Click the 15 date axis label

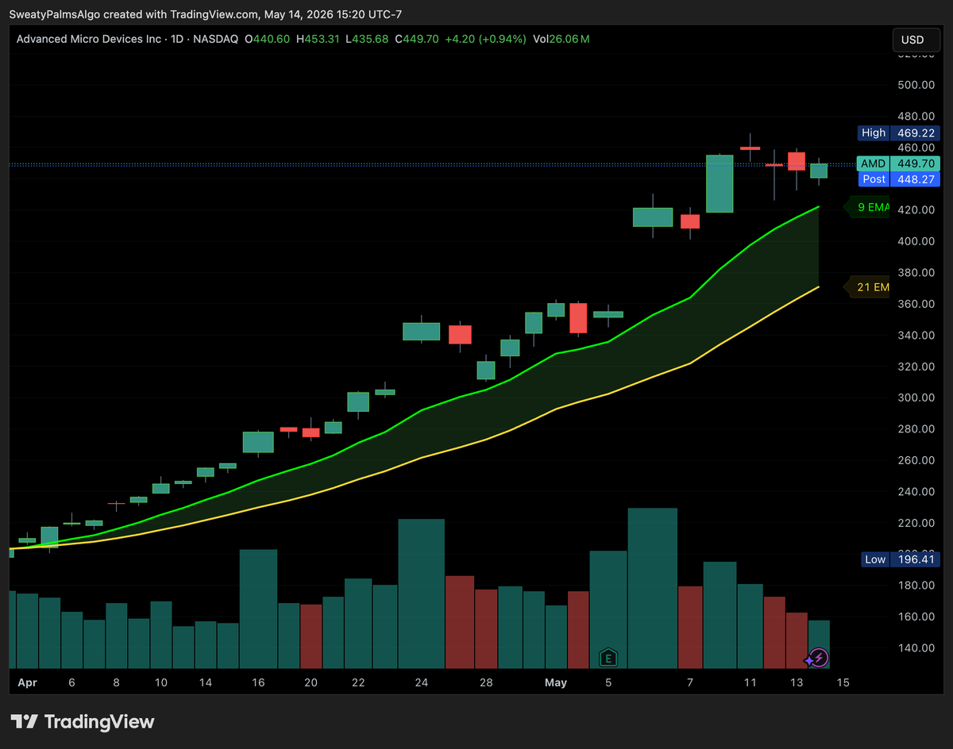tap(843, 682)
